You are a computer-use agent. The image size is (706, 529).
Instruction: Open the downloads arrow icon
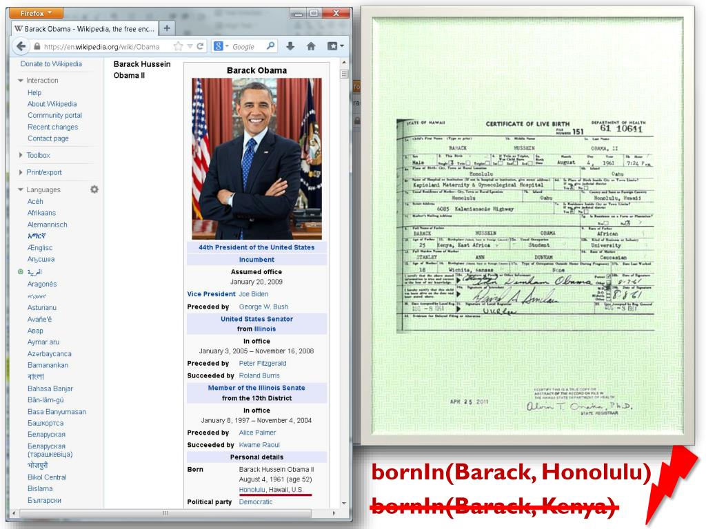coord(290,46)
